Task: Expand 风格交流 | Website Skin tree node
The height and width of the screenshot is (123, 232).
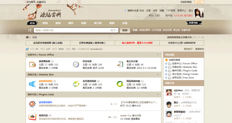Action: [166, 67]
